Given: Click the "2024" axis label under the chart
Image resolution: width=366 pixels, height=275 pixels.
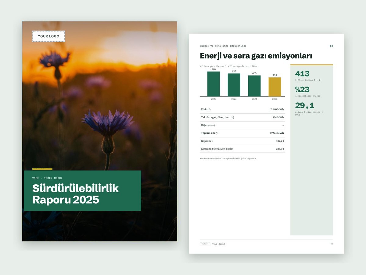Looking at the screenshot, I should [x=254, y=99].
